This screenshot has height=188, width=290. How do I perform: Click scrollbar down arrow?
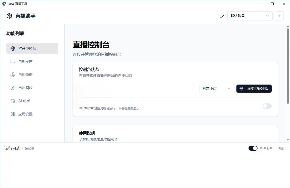click(x=288, y=140)
